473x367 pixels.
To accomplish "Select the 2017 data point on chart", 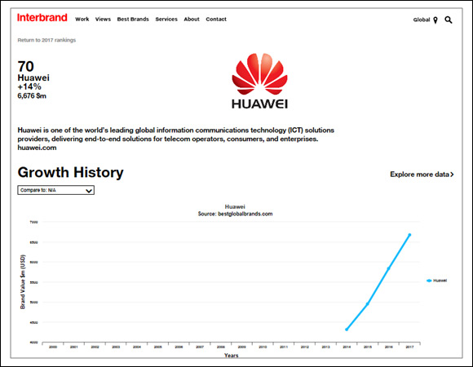I will point(409,235).
